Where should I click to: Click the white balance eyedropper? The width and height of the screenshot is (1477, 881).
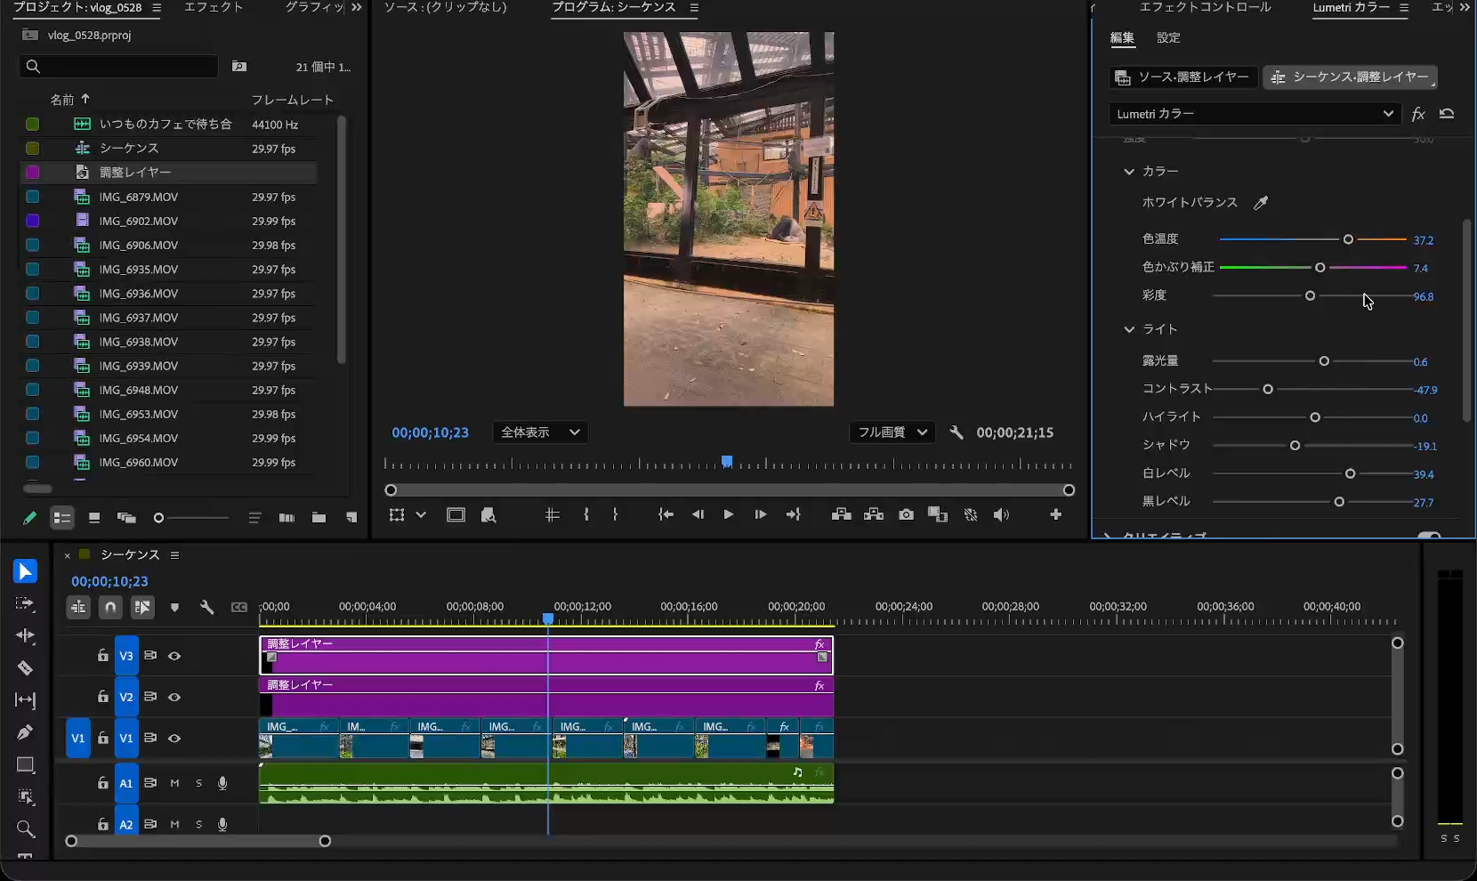(x=1261, y=203)
